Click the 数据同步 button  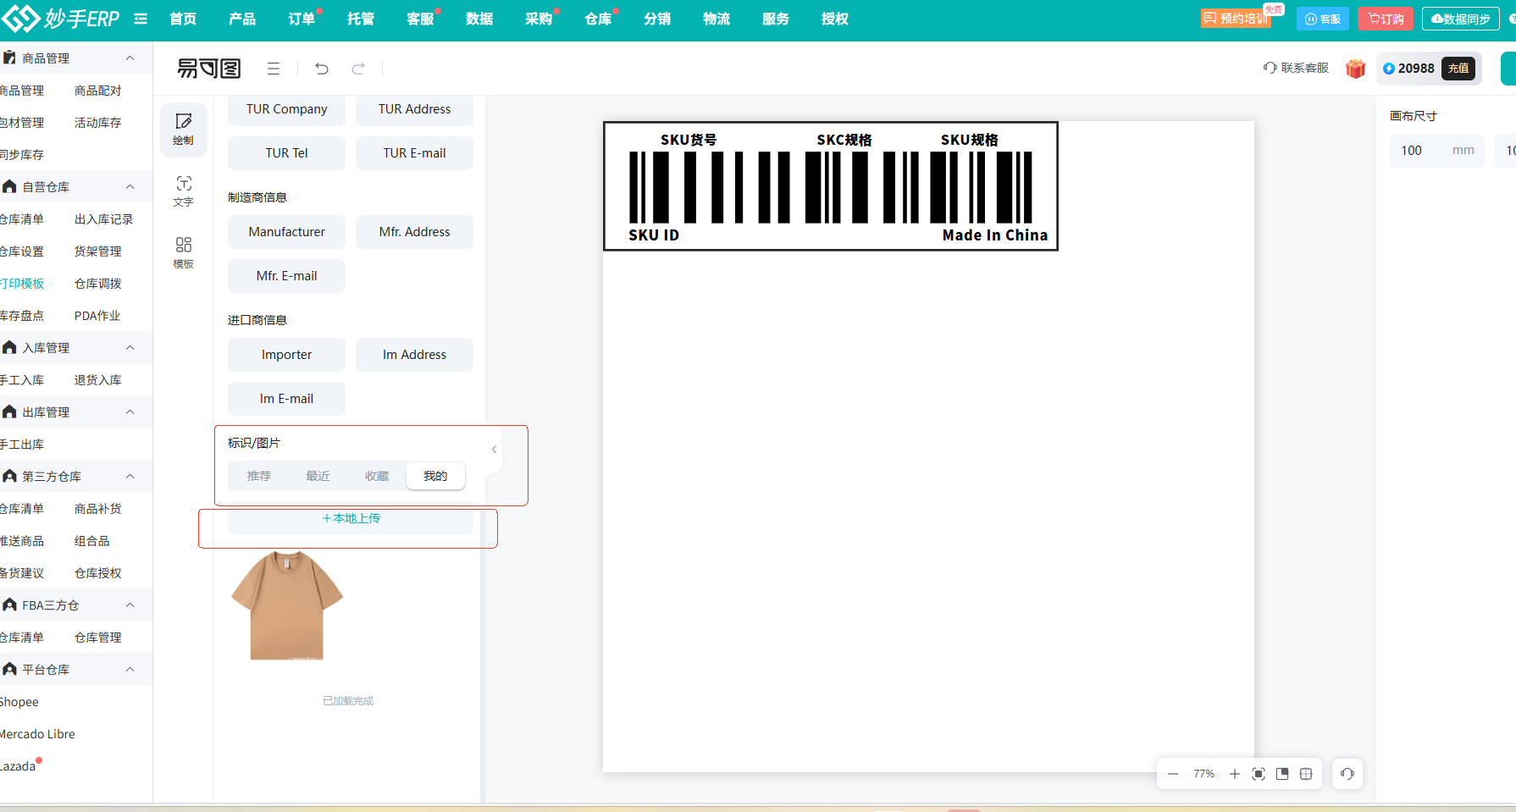(1461, 19)
